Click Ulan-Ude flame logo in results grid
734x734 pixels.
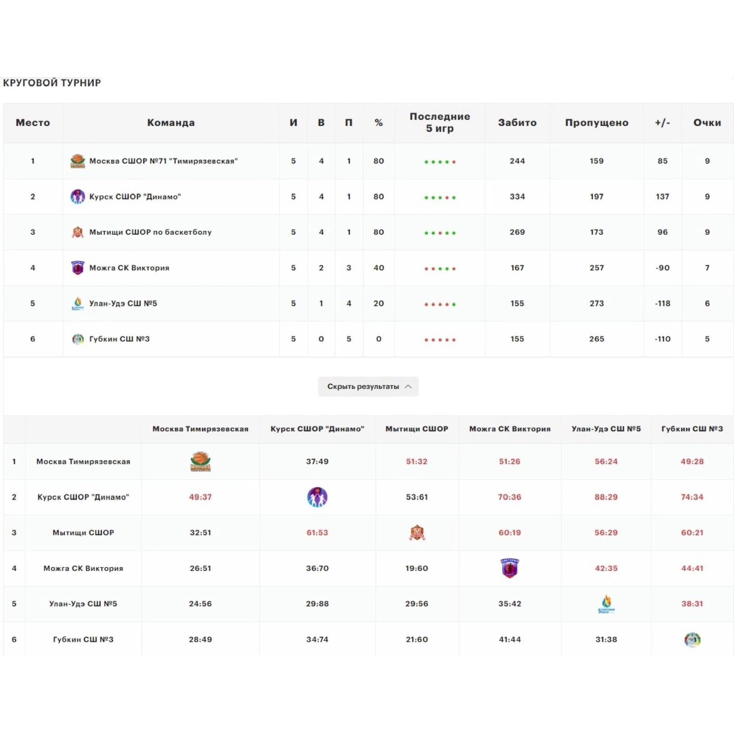coord(606,604)
